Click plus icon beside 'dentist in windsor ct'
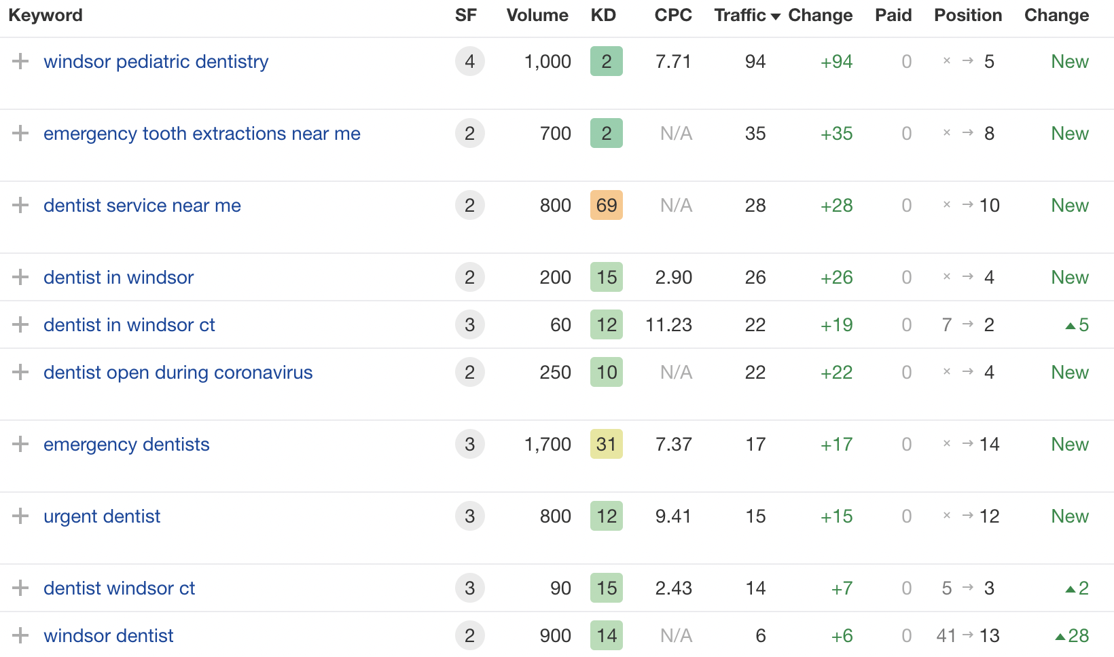Image resolution: width=1114 pixels, height=657 pixels. [x=20, y=324]
